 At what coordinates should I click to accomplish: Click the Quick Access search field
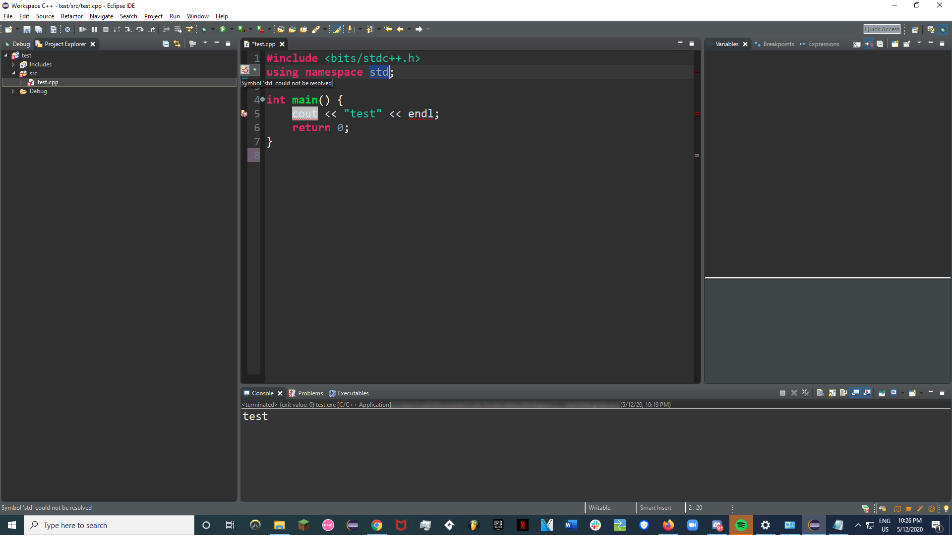pos(882,29)
